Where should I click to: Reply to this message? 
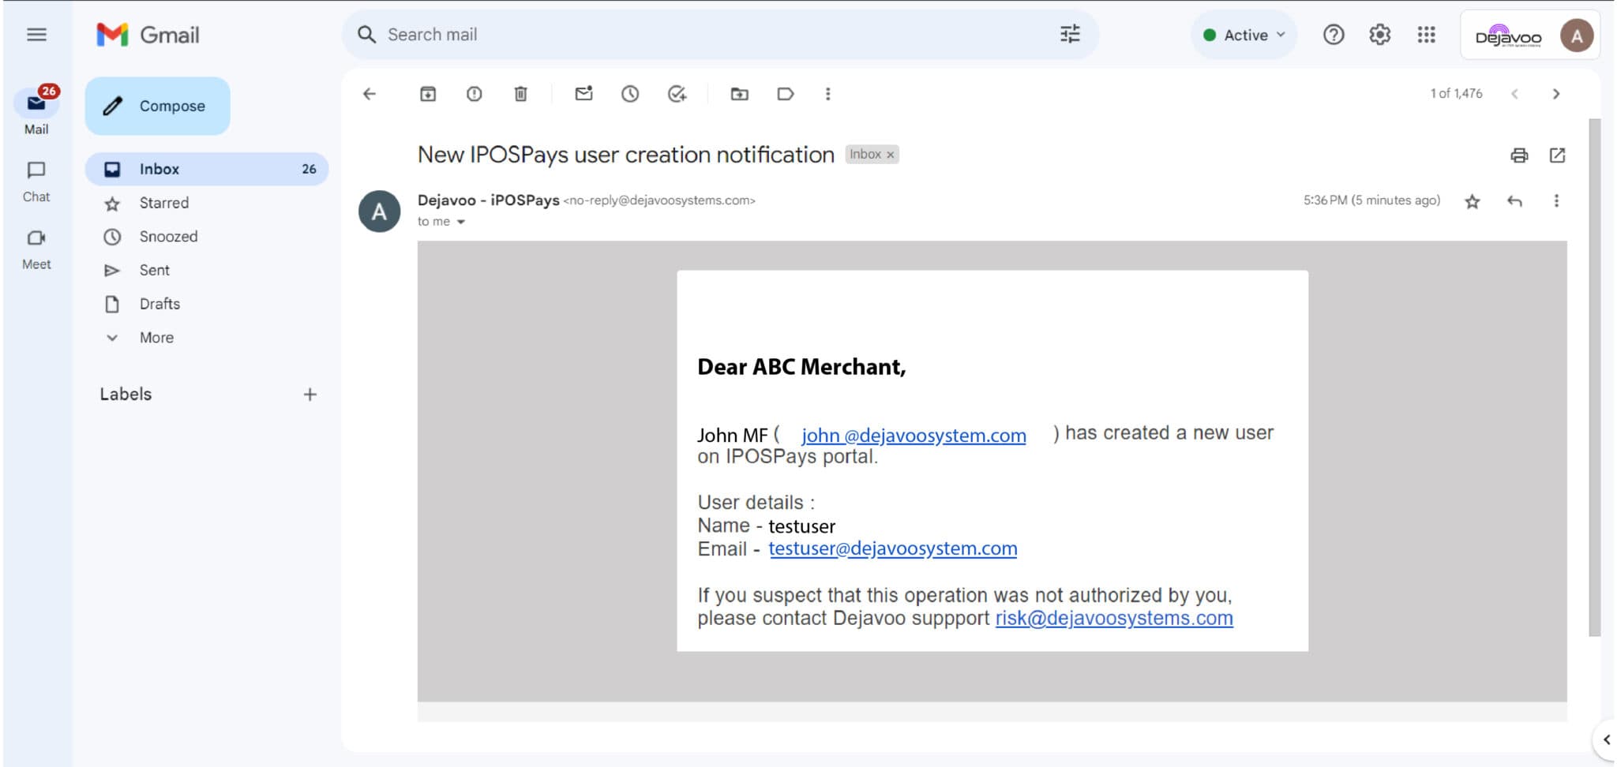(1514, 201)
